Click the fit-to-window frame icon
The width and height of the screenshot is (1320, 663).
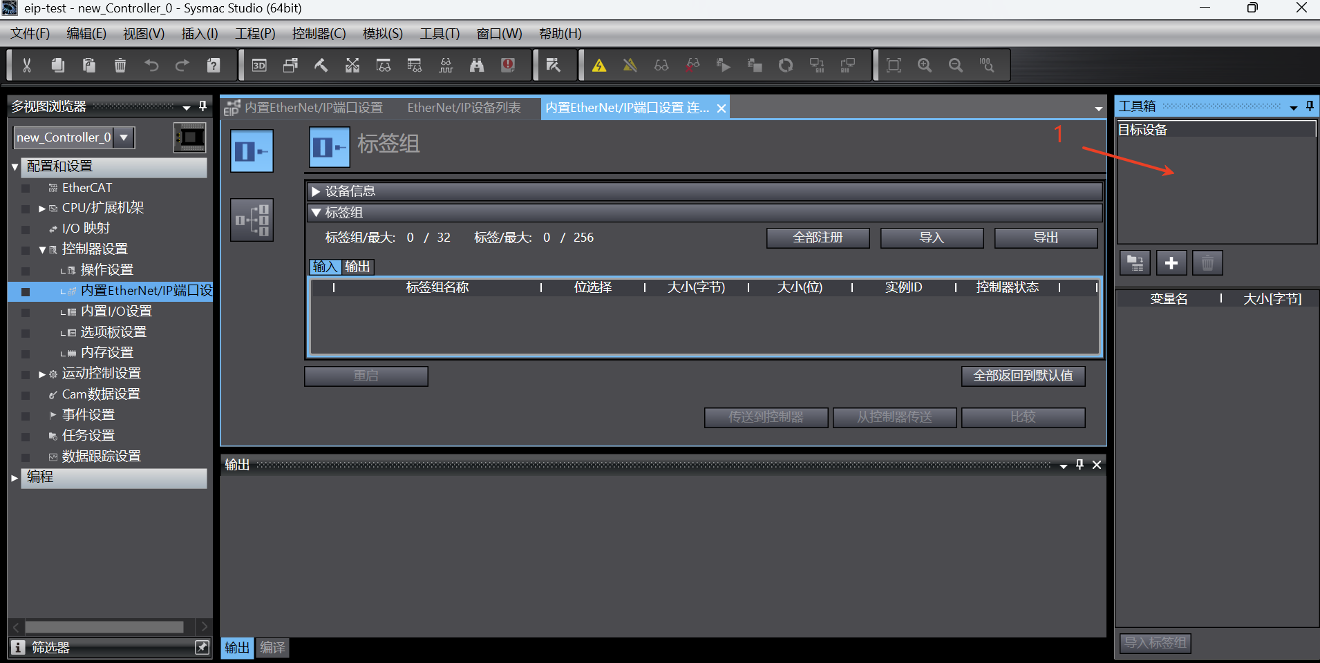pyautogui.click(x=894, y=65)
